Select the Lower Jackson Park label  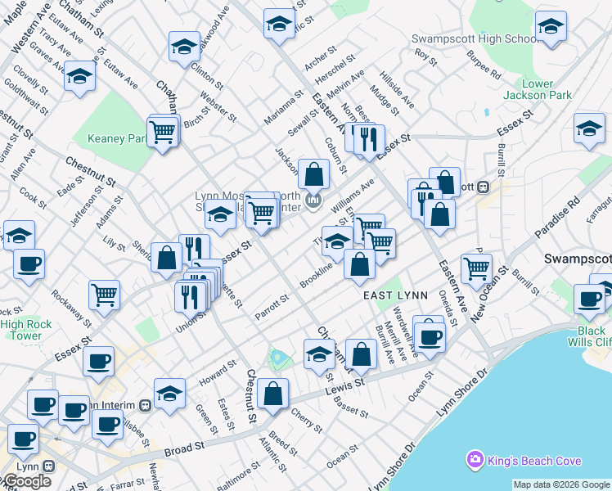pos(538,89)
